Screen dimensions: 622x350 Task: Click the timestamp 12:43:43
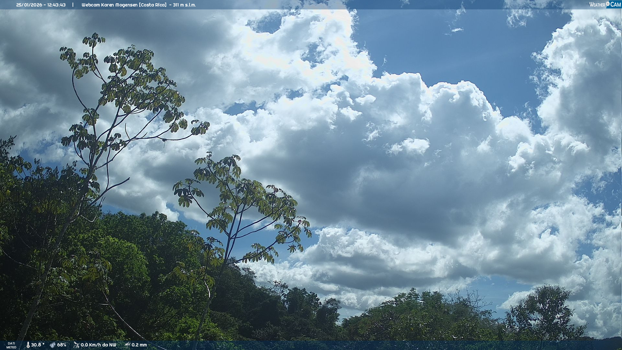[56, 5]
